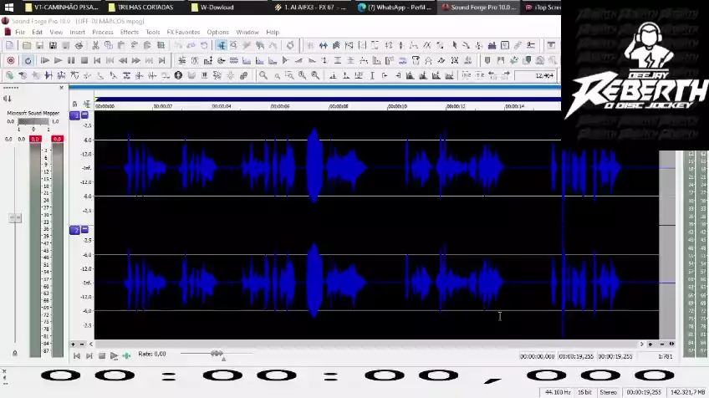Image resolution: width=709 pixels, height=398 pixels.
Task: Click the Open folder icon
Action: 28,45
